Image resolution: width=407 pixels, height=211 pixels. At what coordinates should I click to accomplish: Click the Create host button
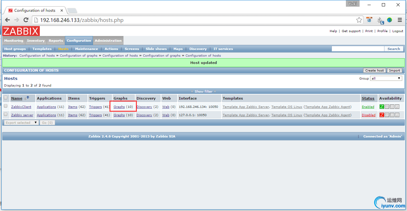[x=375, y=70]
